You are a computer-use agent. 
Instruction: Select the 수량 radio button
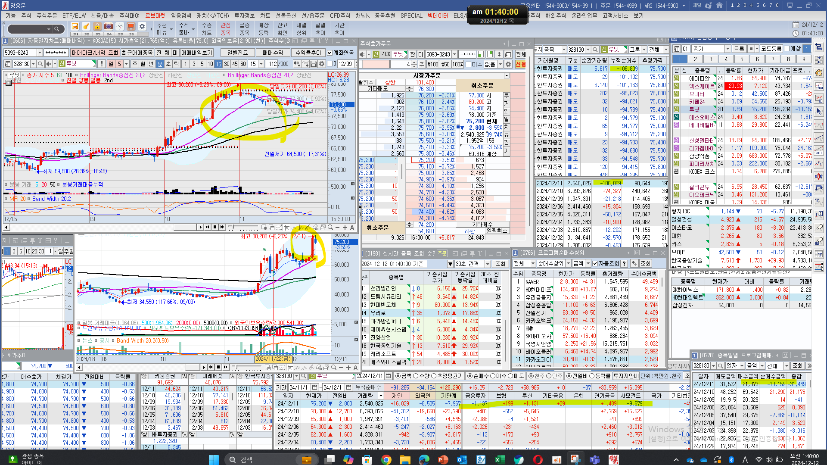pos(416,376)
